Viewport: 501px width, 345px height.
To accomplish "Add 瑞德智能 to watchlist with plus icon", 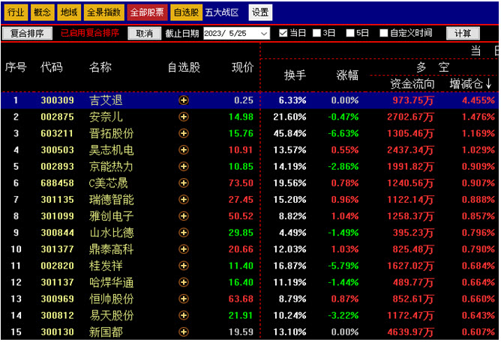I will click(184, 200).
